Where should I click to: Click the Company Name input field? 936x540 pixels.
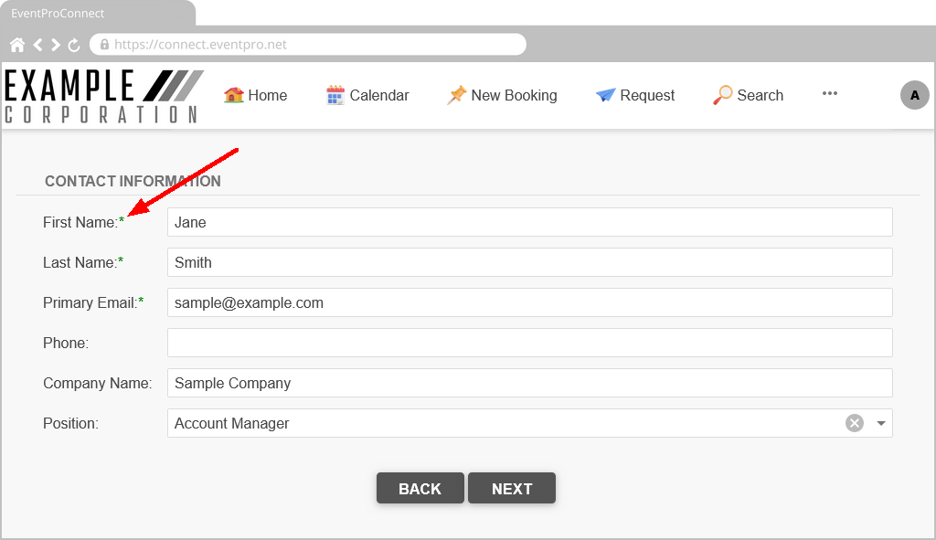point(530,383)
